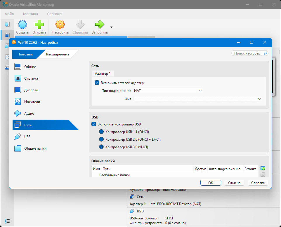
Task: Open the Общие папки settings category
Action: tap(46, 149)
